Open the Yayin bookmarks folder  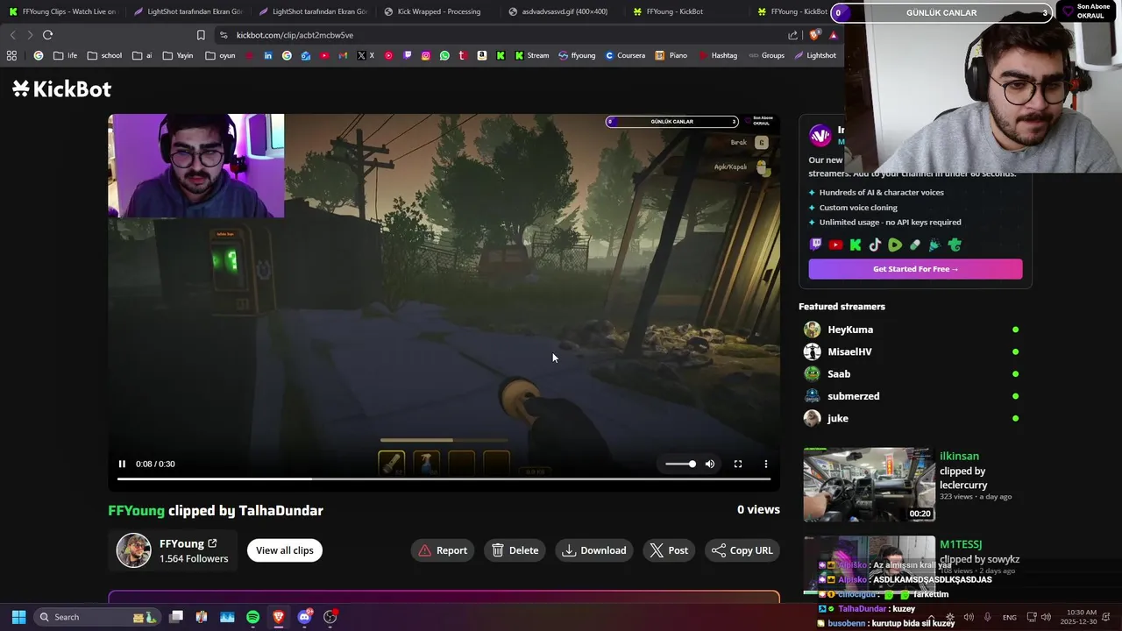[178, 55]
